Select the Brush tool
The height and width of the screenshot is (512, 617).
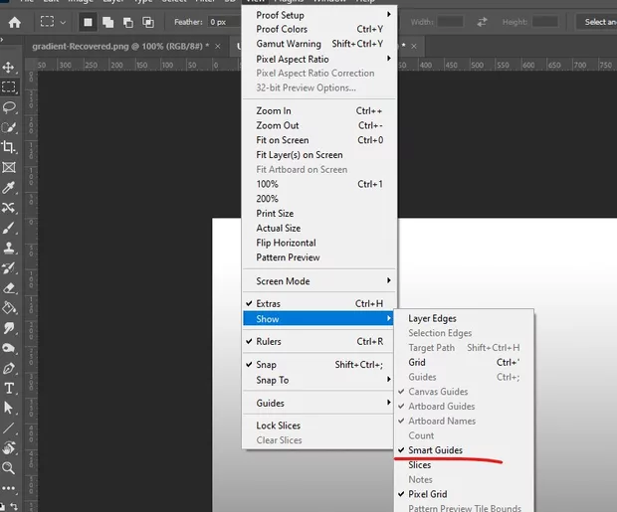9,228
